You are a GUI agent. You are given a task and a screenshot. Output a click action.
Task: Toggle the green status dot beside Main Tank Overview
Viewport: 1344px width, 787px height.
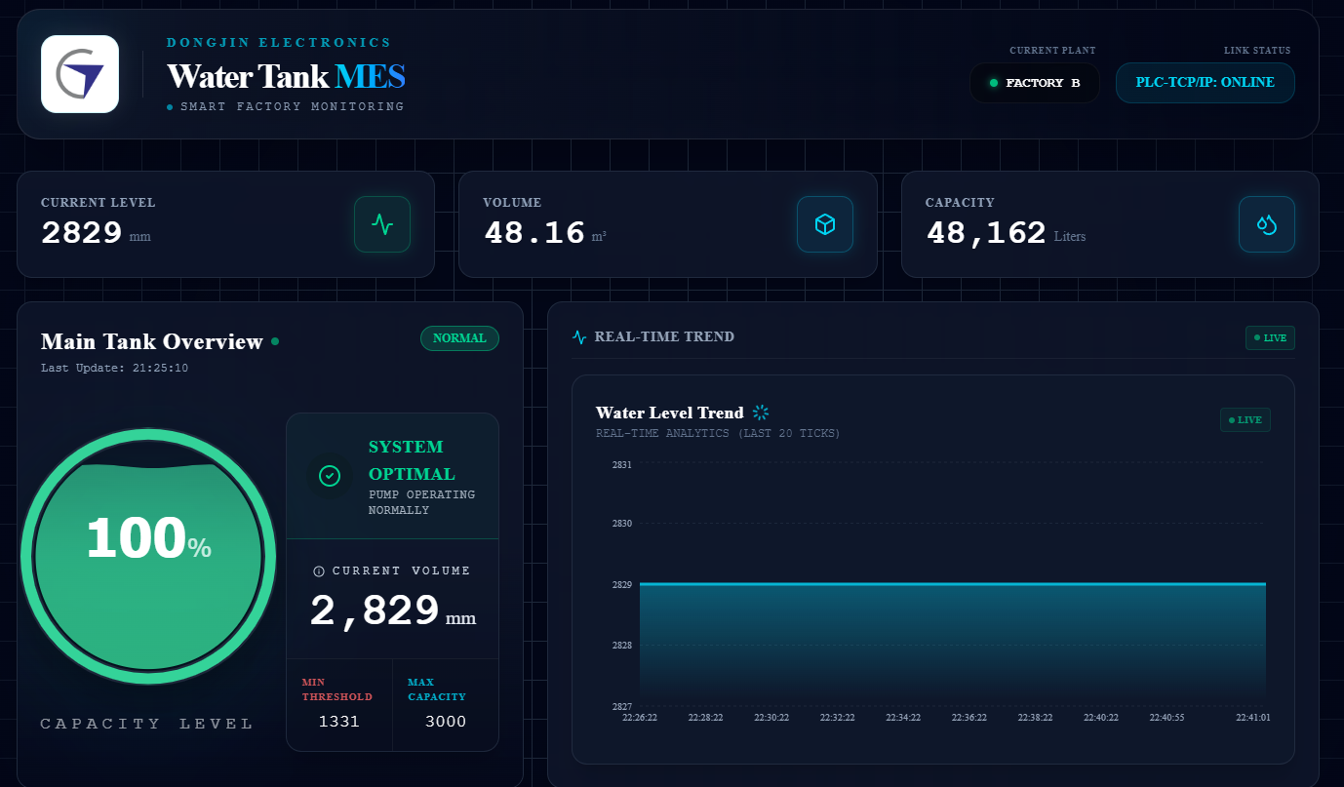[x=275, y=341]
